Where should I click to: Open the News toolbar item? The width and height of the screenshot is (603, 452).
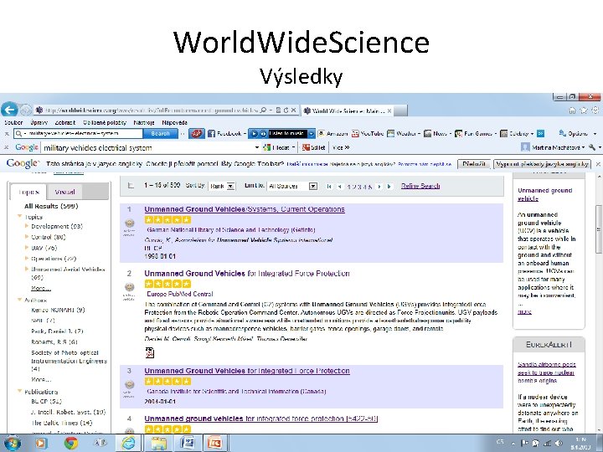click(x=437, y=133)
